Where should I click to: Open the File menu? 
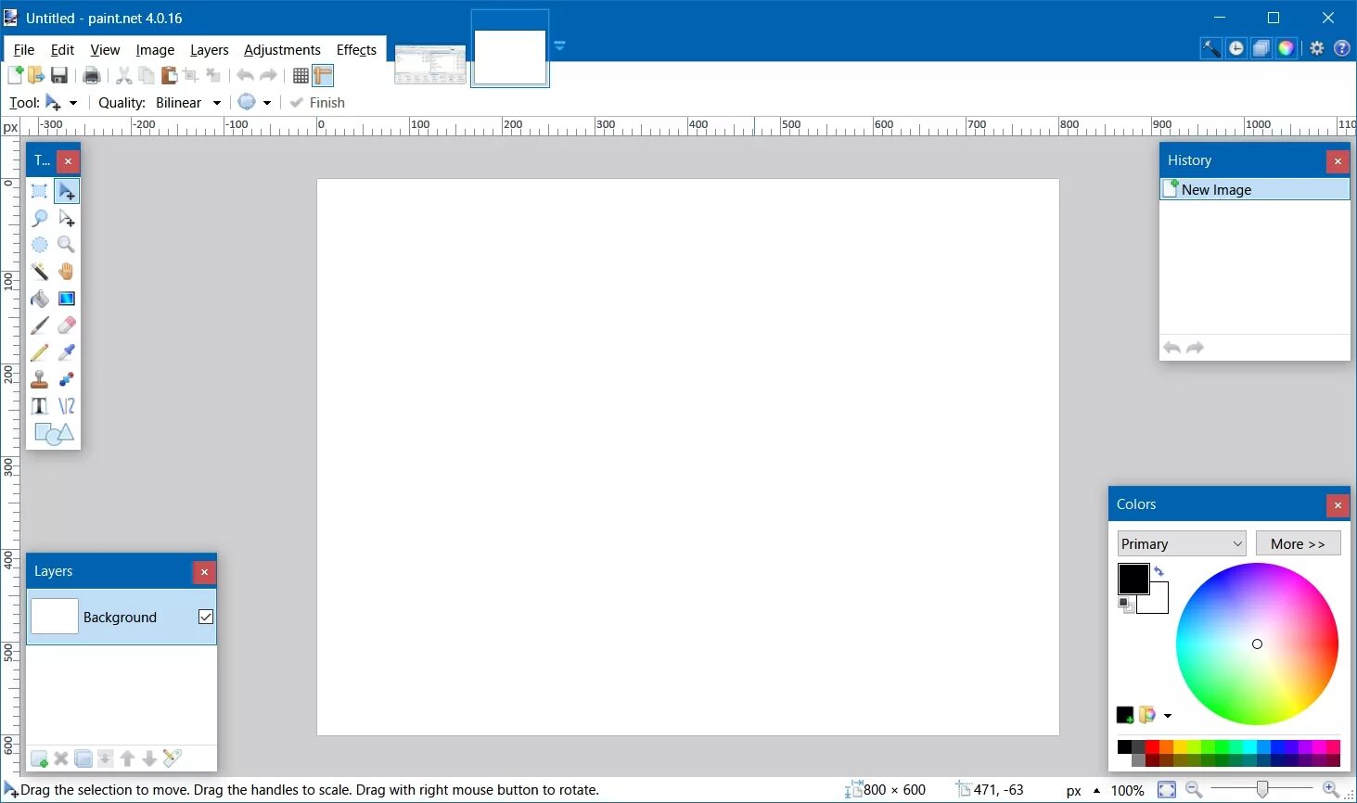point(24,50)
